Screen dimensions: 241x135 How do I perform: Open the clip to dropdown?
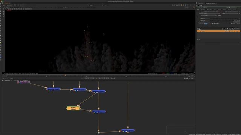tap(210, 15)
